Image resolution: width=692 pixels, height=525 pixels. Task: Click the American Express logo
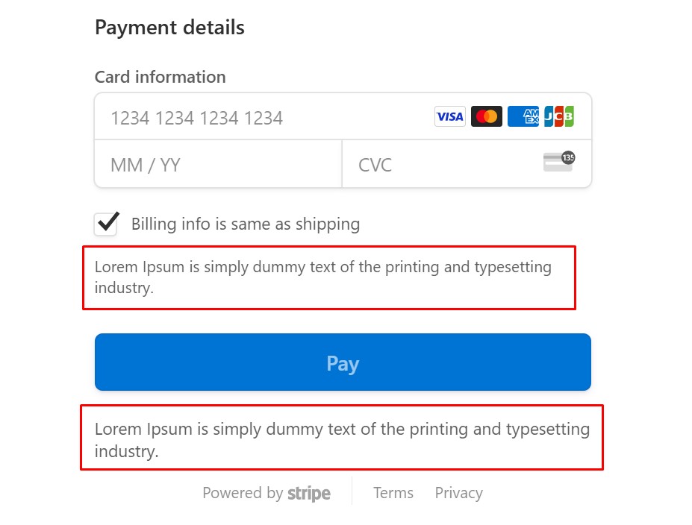coord(523,116)
